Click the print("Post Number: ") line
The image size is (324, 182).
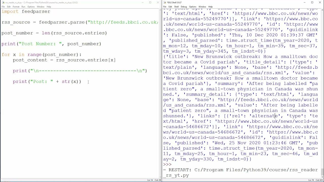point(51,44)
